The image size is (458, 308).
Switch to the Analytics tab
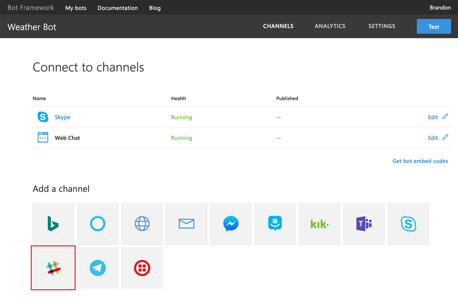click(330, 26)
